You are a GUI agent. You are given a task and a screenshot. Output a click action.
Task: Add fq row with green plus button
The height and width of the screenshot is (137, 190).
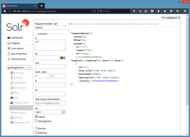click(x=64, y=58)
